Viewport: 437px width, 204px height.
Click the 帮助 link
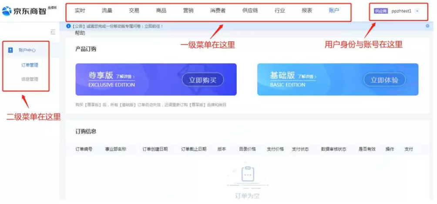click(x=80, y=33)
